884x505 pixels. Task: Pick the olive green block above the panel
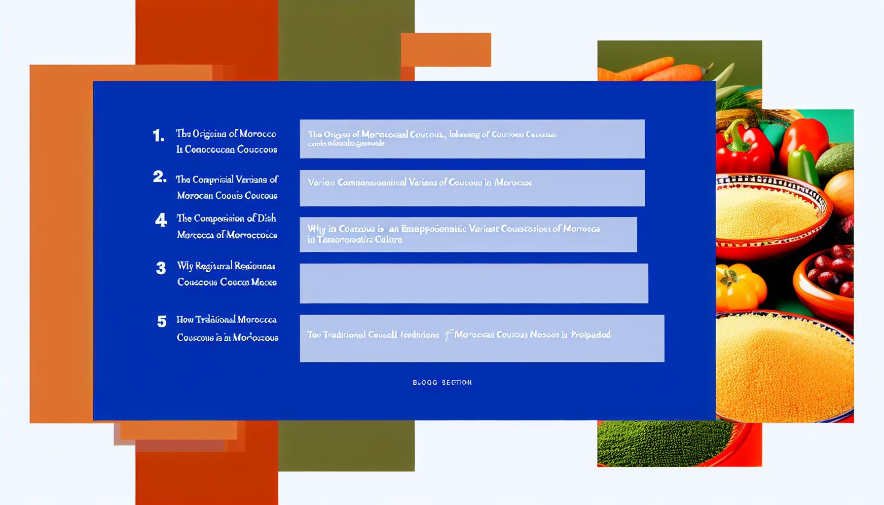pos(346,39)
